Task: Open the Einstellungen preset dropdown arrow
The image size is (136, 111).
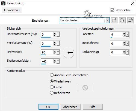Action: click(108, 20)
